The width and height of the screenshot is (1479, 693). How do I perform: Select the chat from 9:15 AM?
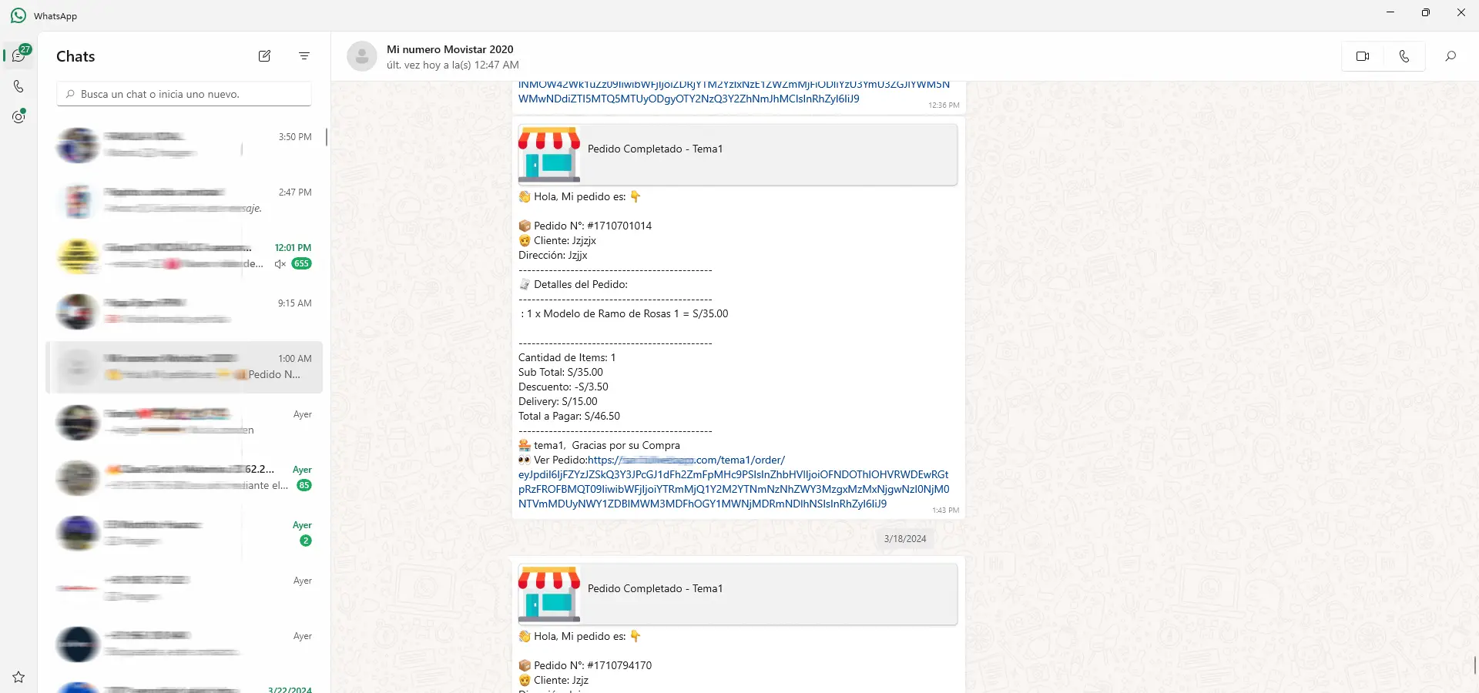(x=185, y=312)
